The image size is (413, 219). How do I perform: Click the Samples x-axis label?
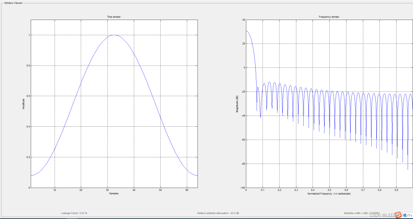(114, 194)
